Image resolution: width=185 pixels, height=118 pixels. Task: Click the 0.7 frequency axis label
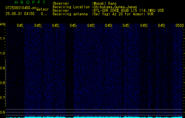[x=2, y=98]
